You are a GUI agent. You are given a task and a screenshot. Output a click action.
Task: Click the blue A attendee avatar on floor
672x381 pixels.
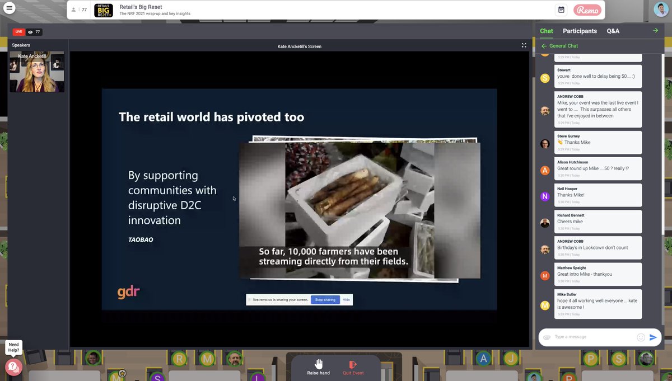tap(484, 359)
